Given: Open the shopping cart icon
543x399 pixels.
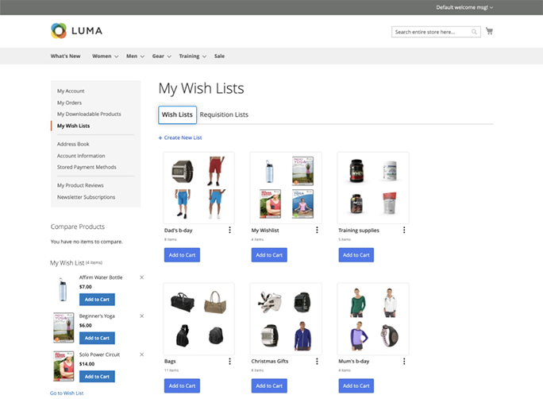Looking at the screenshot, I should [x=489, y=31].
